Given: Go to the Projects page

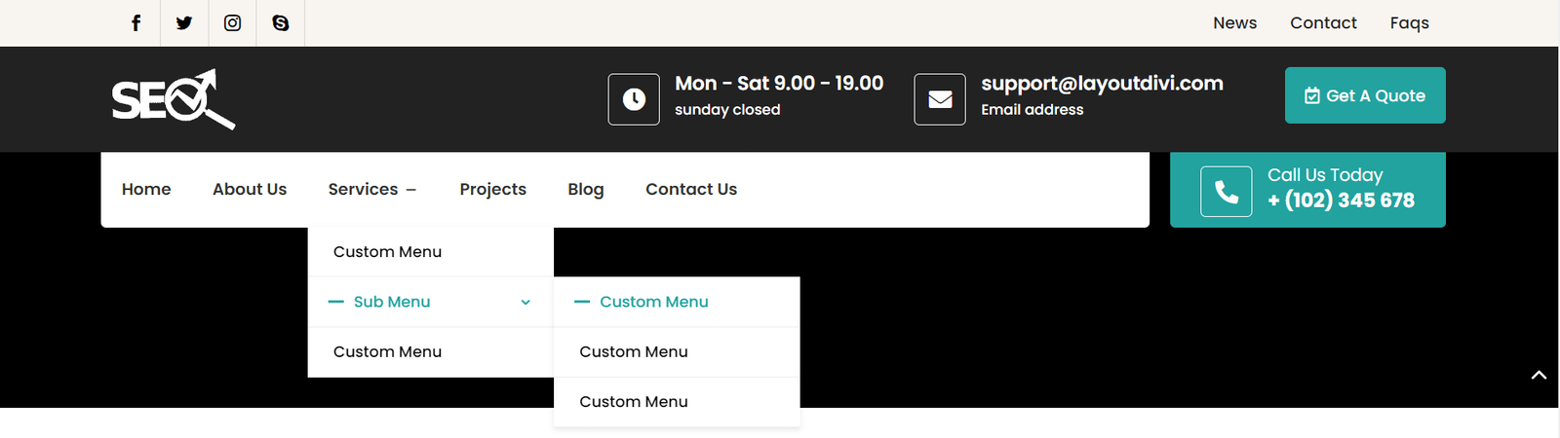Looking at the screenshot, I should (x=492, y=190).
